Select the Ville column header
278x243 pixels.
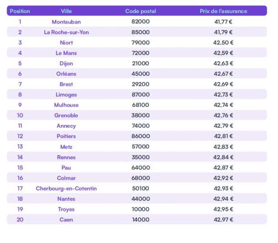66,11
